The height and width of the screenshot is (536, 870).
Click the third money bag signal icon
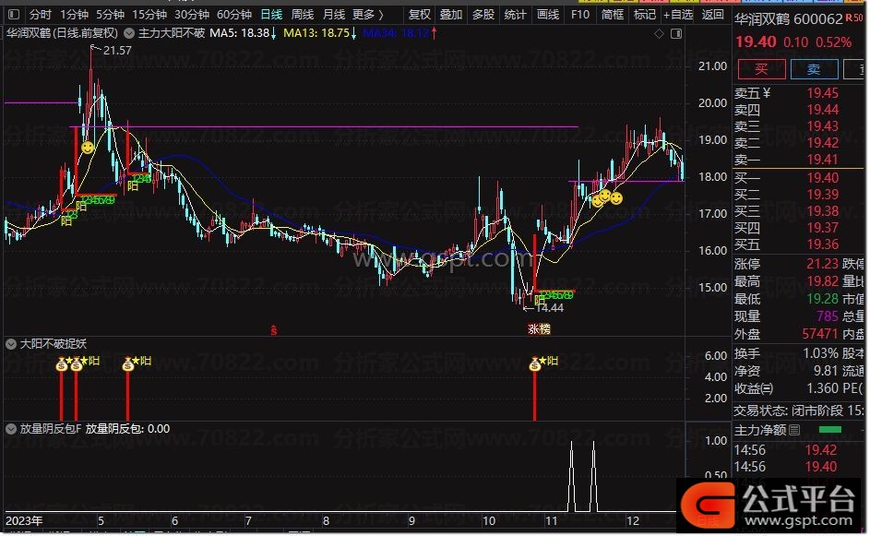(x=128, y=364)
